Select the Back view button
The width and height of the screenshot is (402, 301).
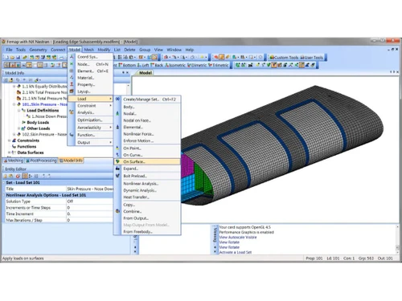point(157,65)
